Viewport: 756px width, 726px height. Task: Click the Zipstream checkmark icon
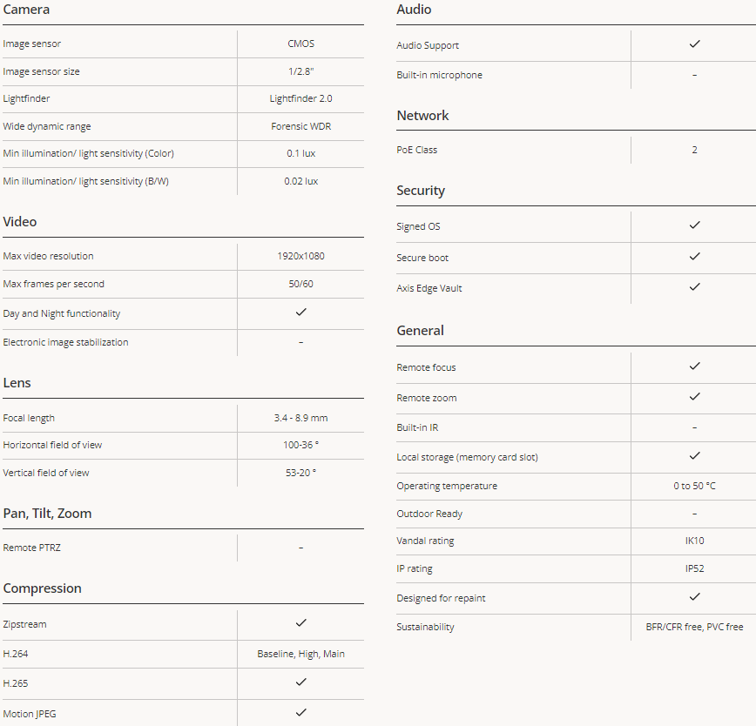[x=300, y=623]
